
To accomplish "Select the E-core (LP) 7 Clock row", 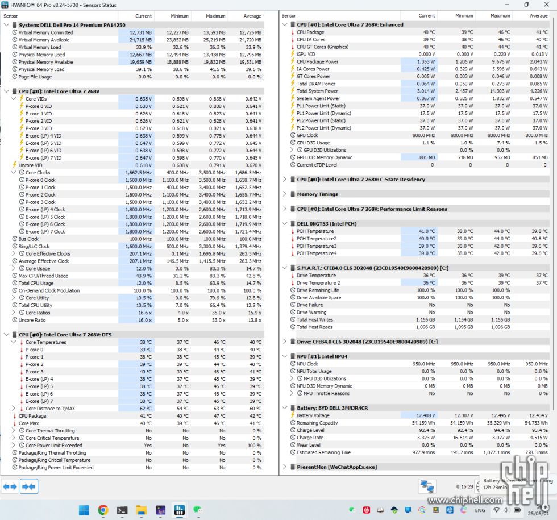I will click(x=133, y=232).
